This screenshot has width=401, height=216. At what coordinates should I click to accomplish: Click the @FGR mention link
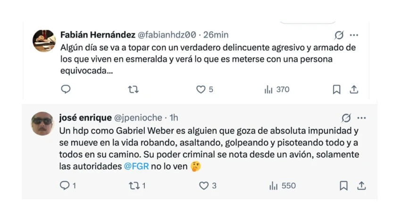[x=136, y=166]
